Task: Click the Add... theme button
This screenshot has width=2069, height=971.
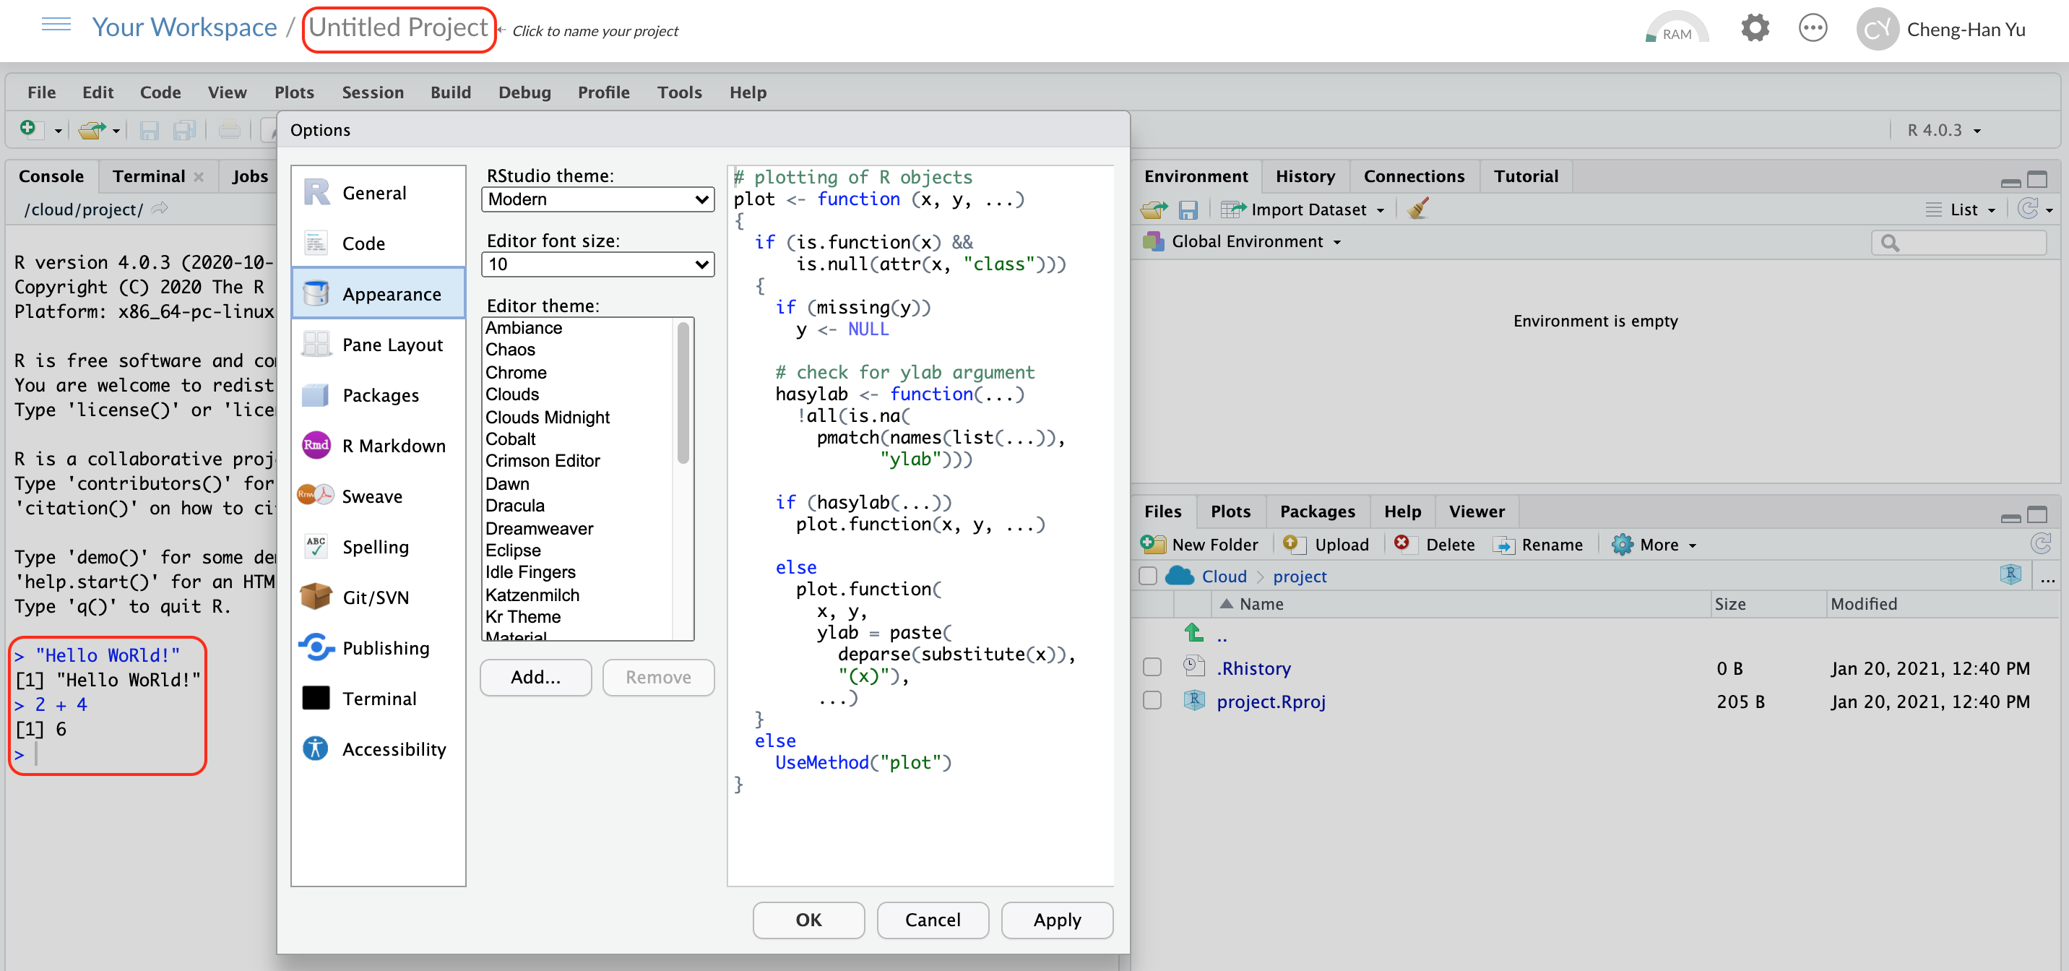Action: [x=535, y=677]
